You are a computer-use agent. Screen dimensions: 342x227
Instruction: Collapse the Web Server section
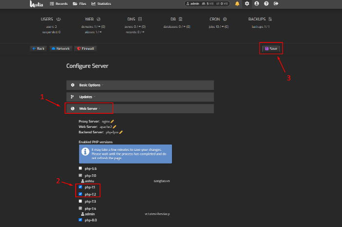click(140, 108)
